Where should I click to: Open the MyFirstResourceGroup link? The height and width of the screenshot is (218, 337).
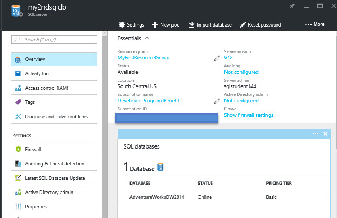coord(143,58)
